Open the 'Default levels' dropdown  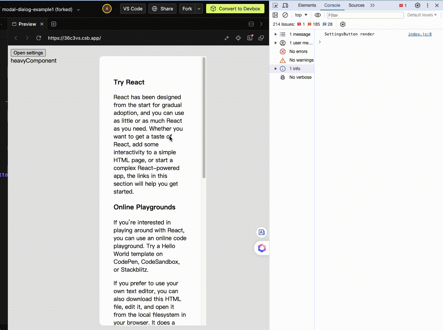(422, 15)
